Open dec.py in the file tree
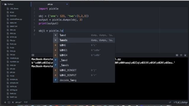This screenshot has width=189, height=106. [13, 30]
